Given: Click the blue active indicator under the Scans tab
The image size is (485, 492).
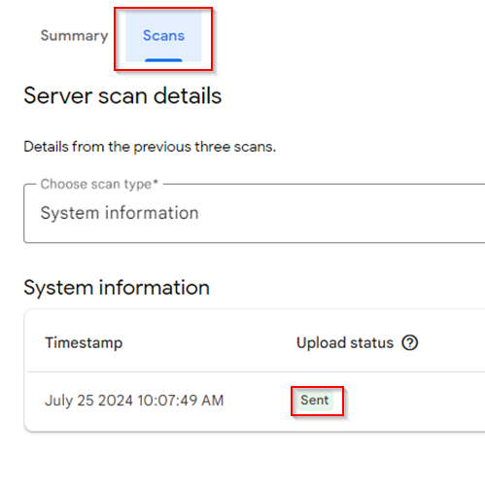Looking at the screenshot, I should (163, 60).
